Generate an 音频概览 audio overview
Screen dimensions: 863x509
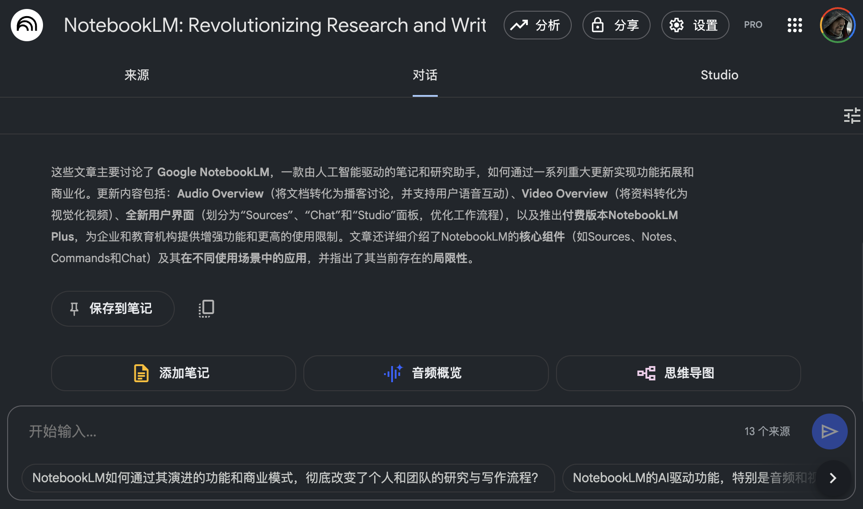coord(426,373)
